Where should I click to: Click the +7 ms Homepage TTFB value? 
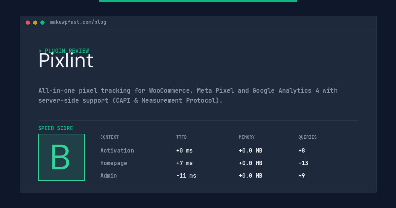[x=184, y=163]
